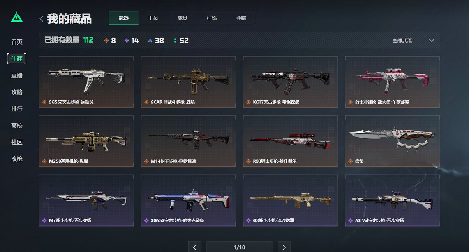Switch to the 载具 tab

[182, 18]
